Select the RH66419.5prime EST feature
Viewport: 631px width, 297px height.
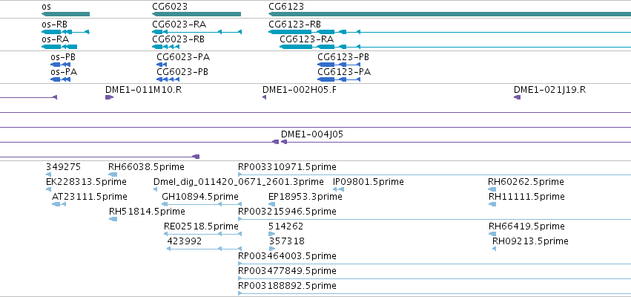click(x=492, y=234)
